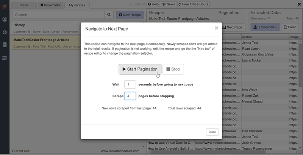
Task: Open the News button
Action: (x=168, y=4)
